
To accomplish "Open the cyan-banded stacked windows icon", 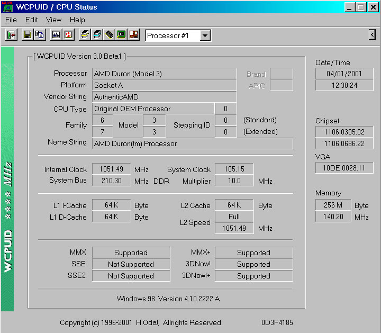I will [97, 35].
